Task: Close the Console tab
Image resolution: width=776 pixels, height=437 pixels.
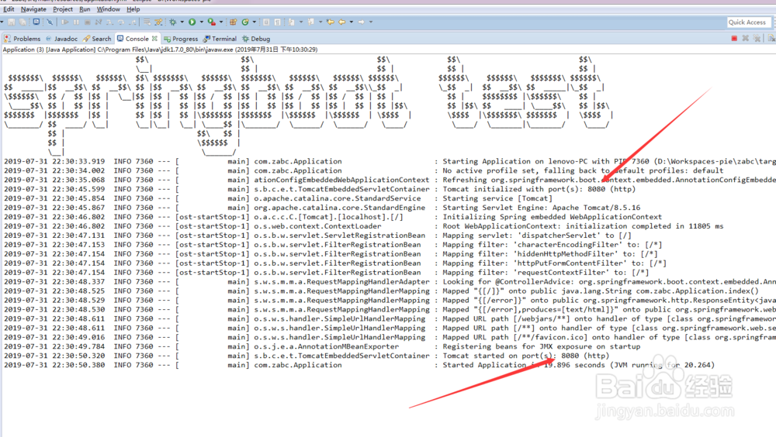Action: coord(155,39)
